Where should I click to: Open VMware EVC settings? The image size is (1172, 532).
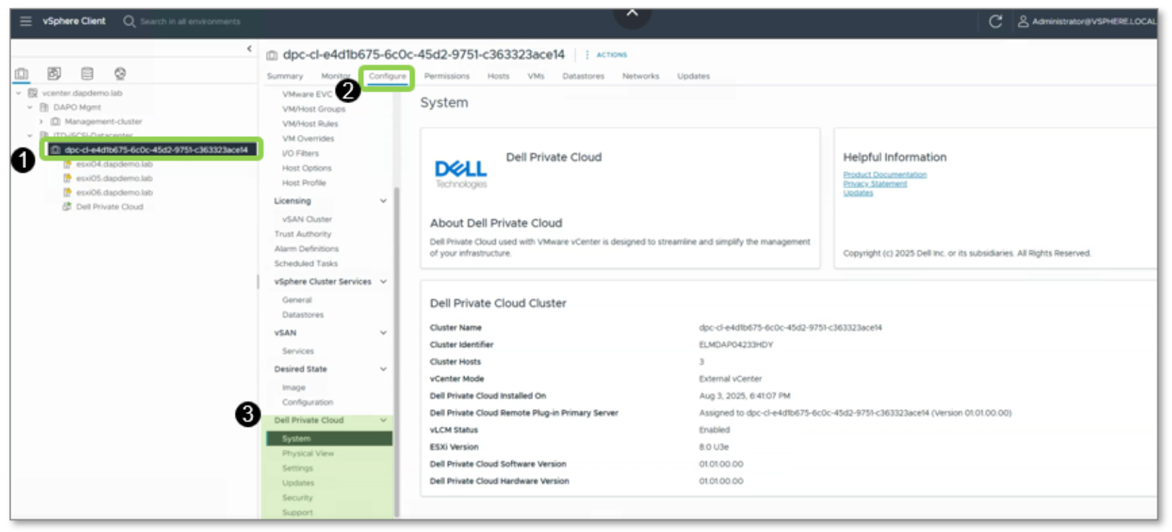click(x=307, y=94)
